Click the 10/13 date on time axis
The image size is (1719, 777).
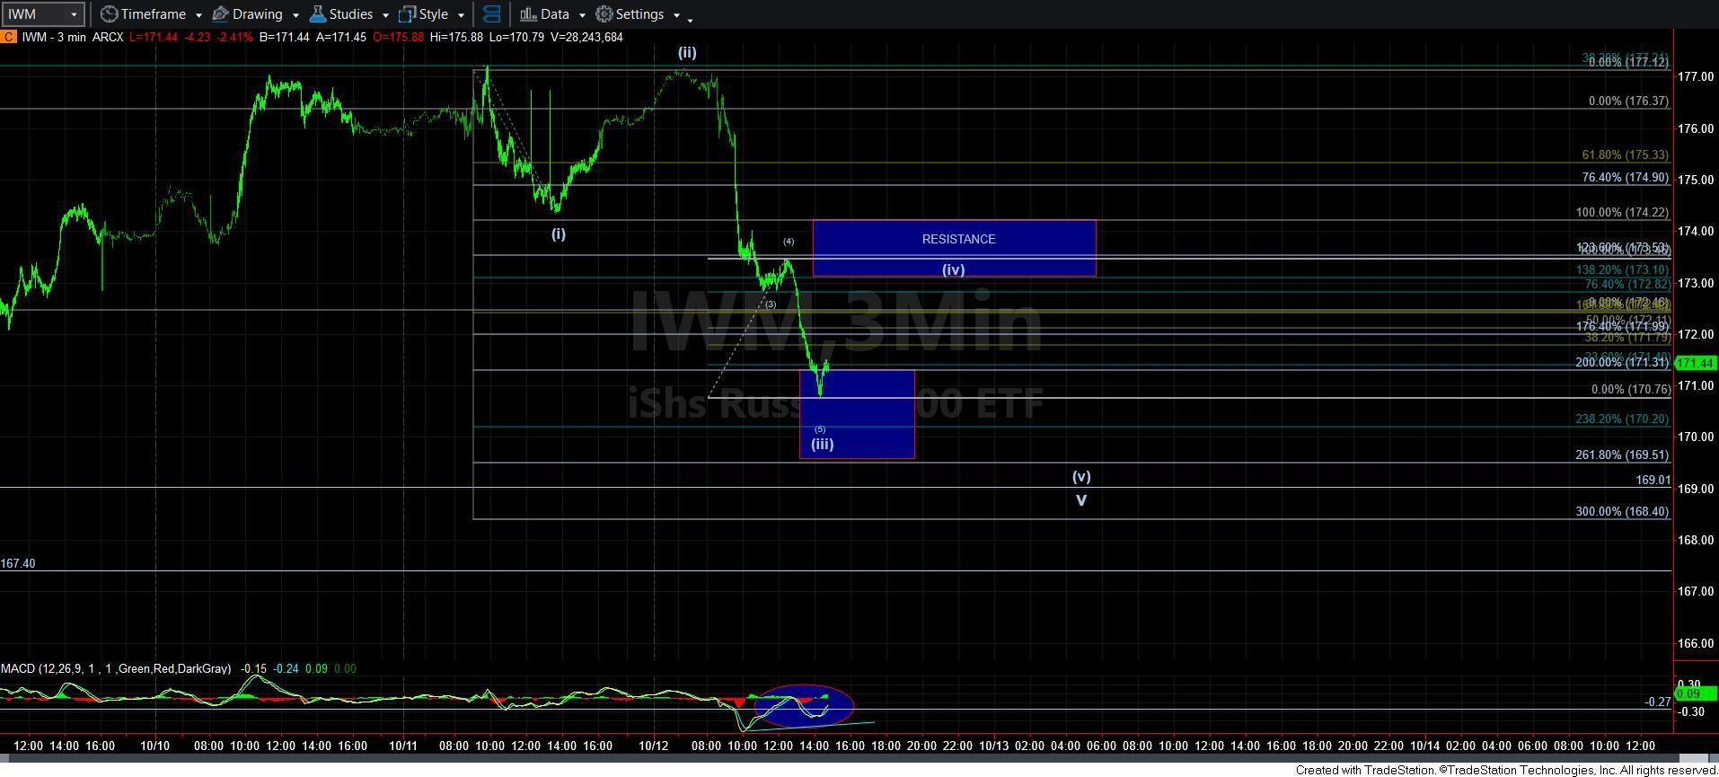click(x=993, y=746)
